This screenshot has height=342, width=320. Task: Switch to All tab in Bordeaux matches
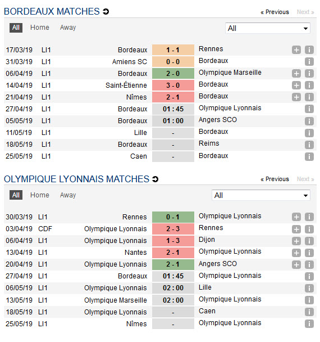click(x=16, y=28)
